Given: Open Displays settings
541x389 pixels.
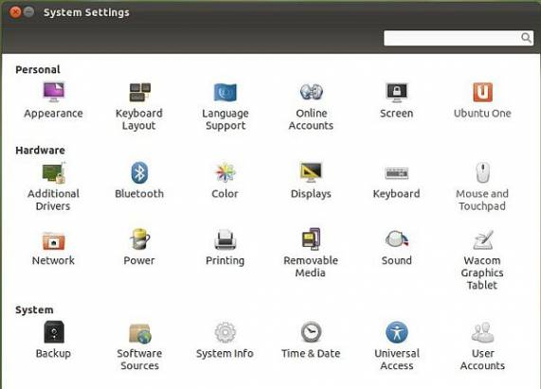Looking at the screenshot, I should coord(311,180).
